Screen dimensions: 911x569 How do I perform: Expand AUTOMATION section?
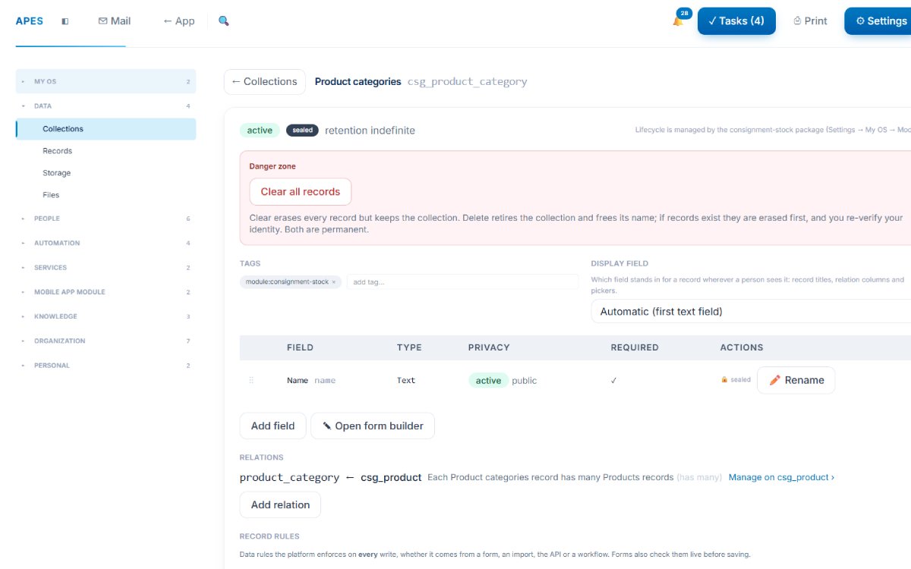[106, 243]
